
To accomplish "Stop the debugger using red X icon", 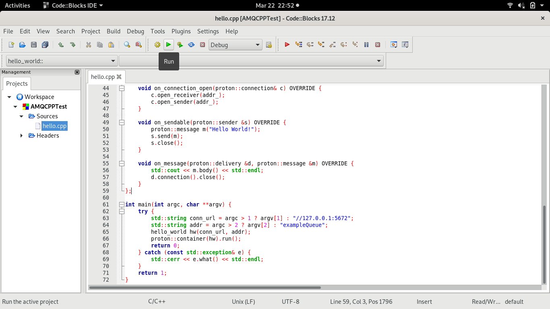I will (x=378, y=45).
